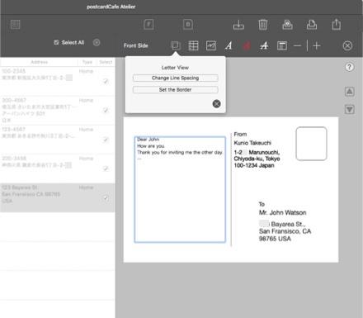Image resolution: width=363 pixels, height=318 pixels.
Task: Uncheck the first address row checkbox
Action: coord(106,81)
